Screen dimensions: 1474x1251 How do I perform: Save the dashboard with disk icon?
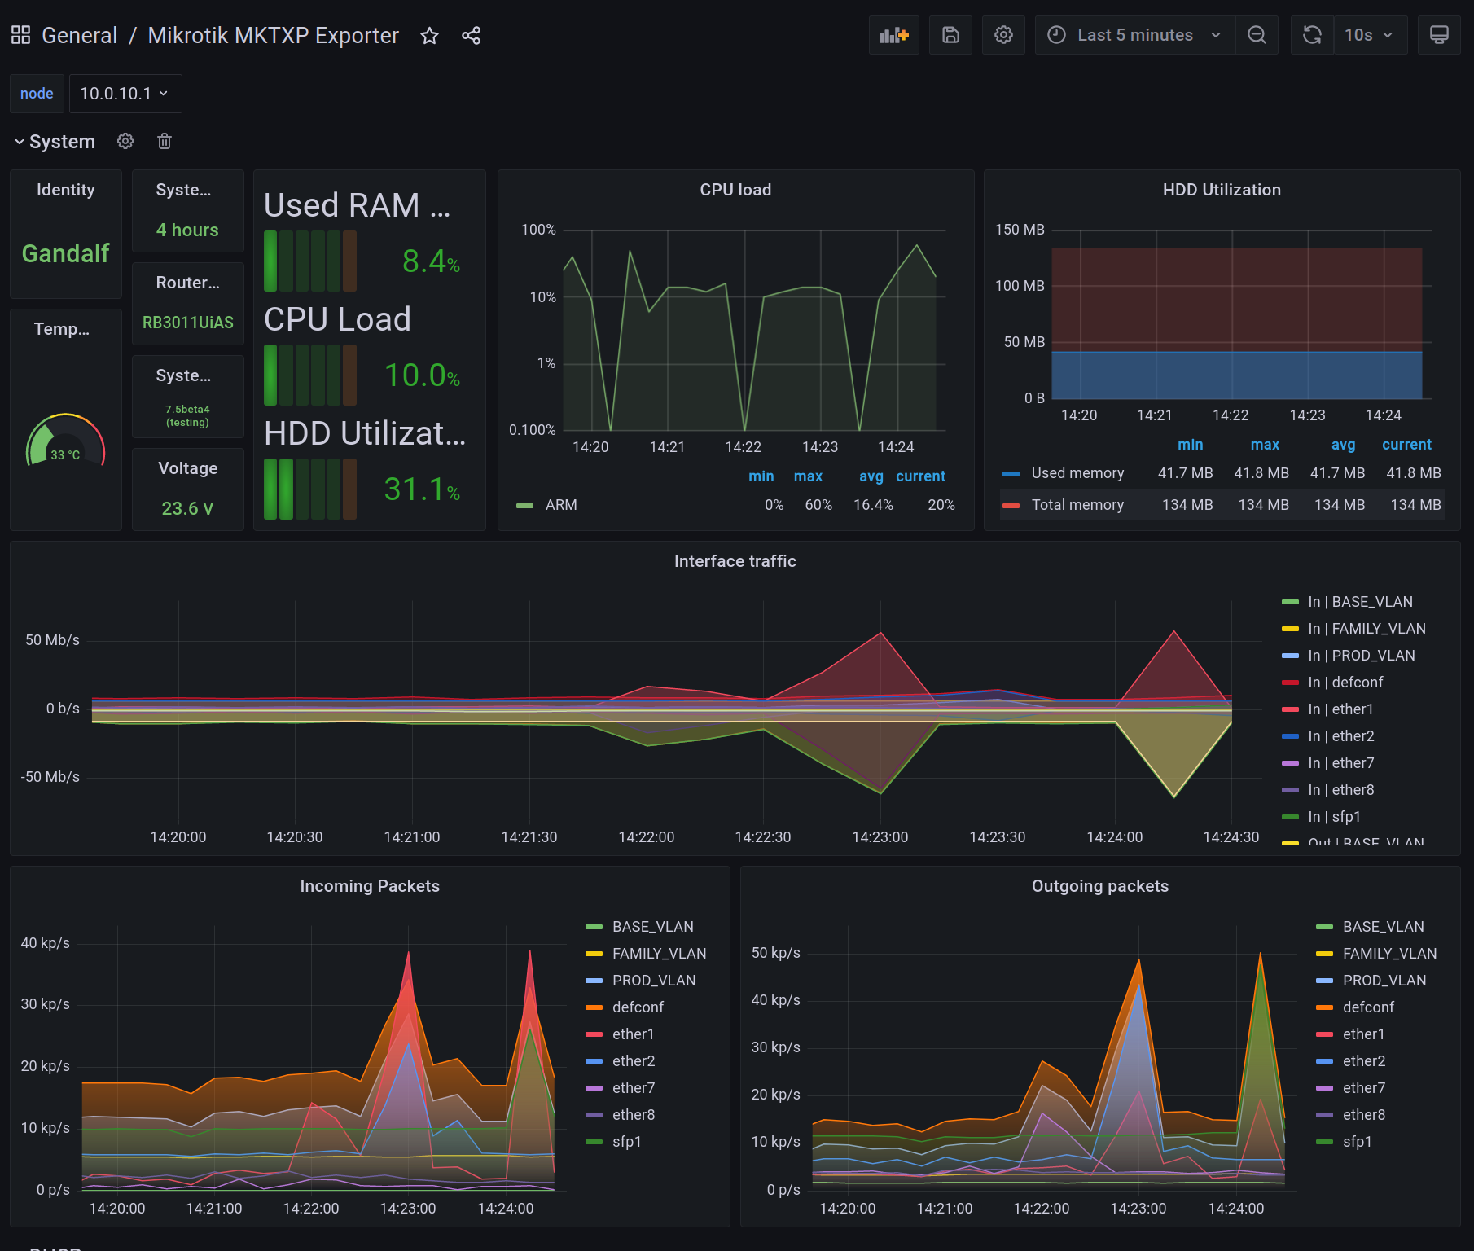click(950, 35)
